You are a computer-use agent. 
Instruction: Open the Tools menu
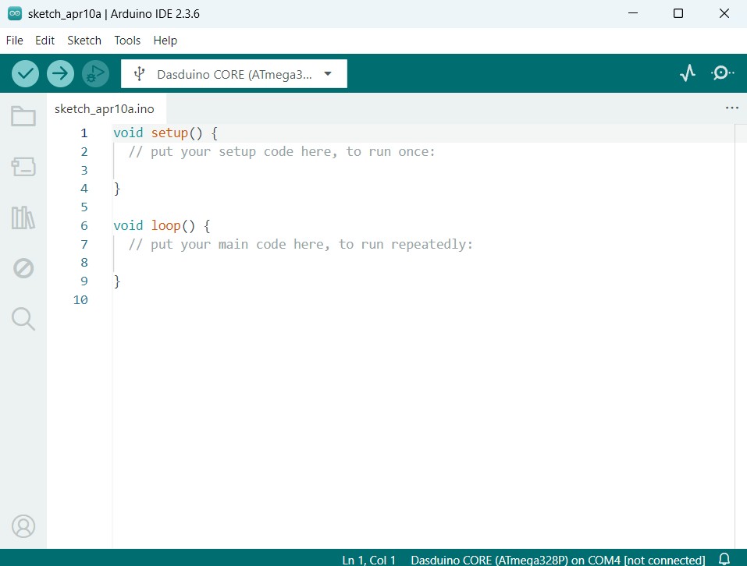pos(127,41)
